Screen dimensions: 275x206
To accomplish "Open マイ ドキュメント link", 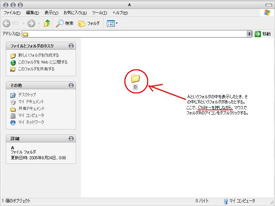I will 31,102.
